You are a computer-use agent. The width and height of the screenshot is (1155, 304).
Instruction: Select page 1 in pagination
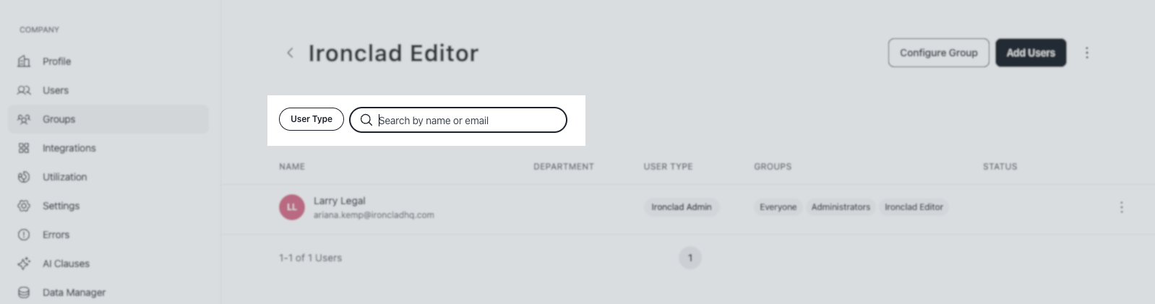click(690, 258)
